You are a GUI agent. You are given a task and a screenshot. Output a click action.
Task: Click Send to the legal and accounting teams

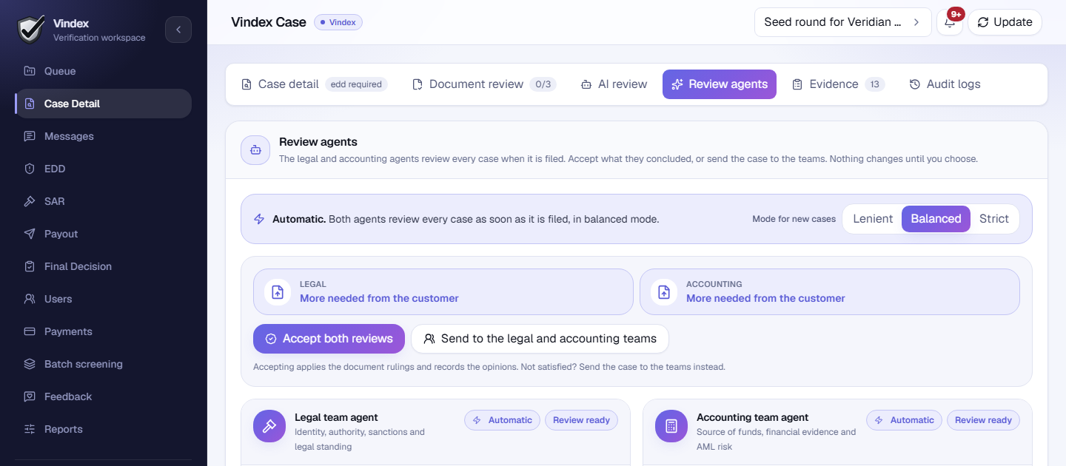point(540,339)
